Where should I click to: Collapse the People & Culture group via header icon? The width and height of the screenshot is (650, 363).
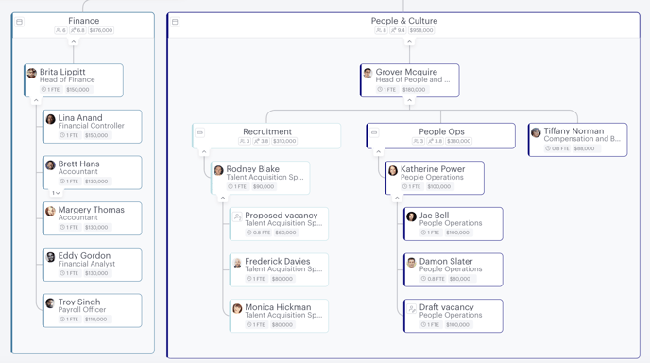click(x=176, y=22)
